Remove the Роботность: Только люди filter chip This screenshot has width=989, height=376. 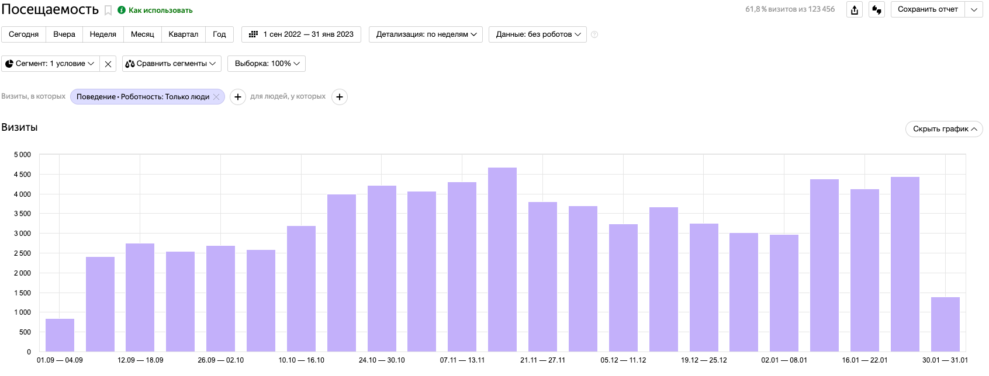point(216,97)
